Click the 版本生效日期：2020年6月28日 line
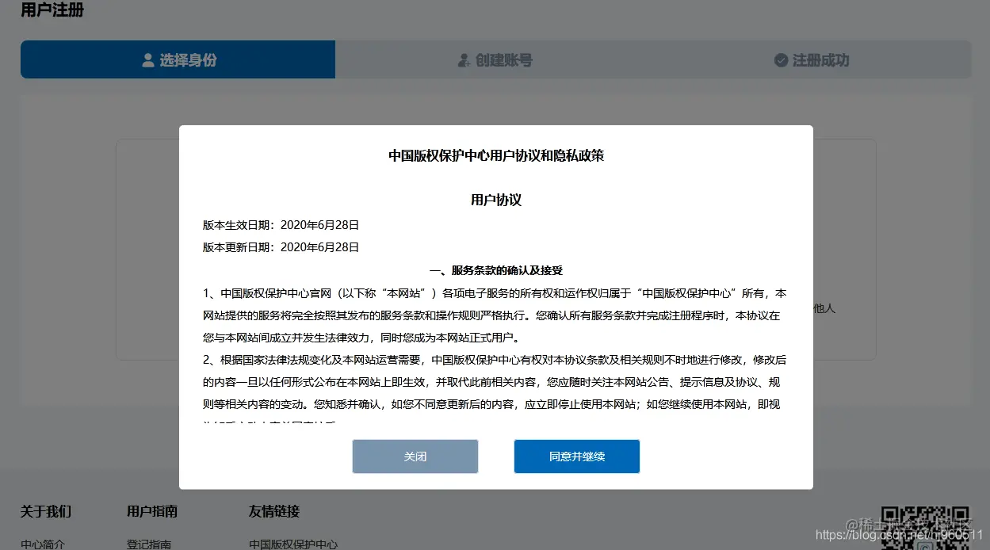 (x=281, y=225)
